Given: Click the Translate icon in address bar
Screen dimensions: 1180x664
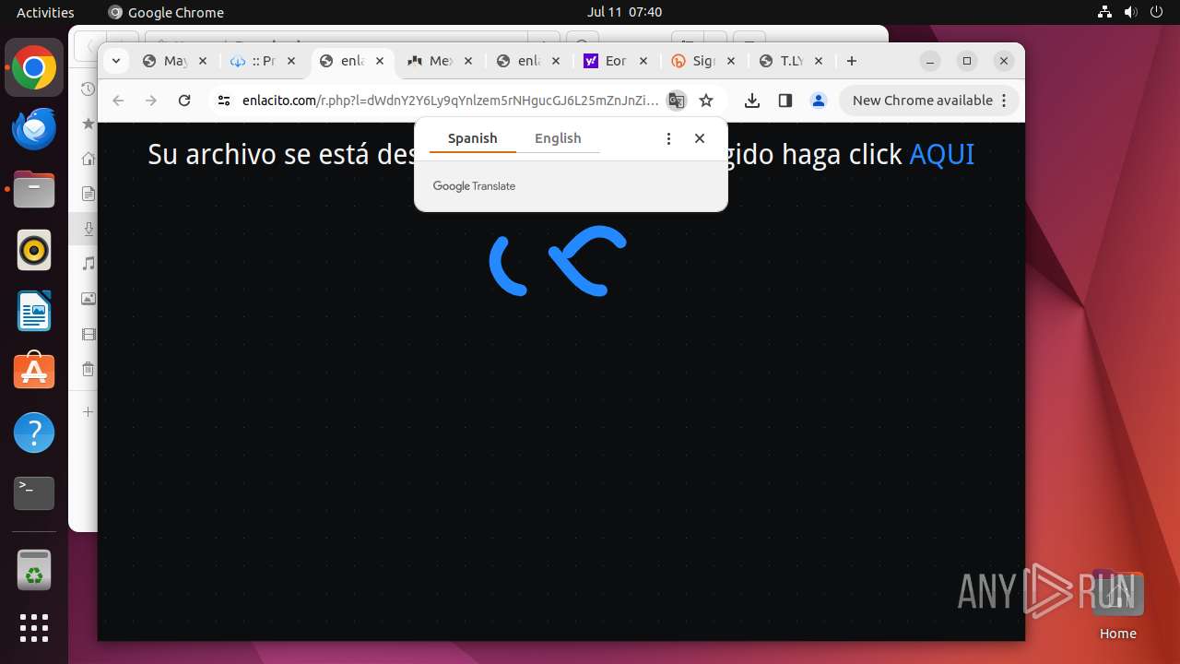Looking at the screenshot, I should 677,101.
